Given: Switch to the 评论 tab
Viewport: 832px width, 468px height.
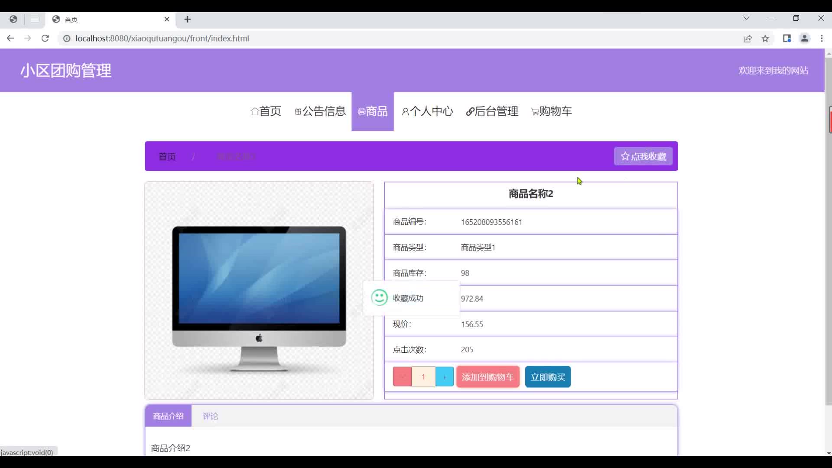Looking at the screenshot, I should tap(210, 416).
